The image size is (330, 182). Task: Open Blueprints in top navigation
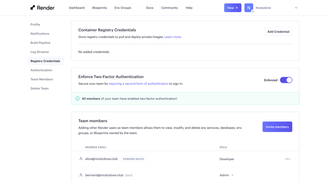click(x=99, y=8)
